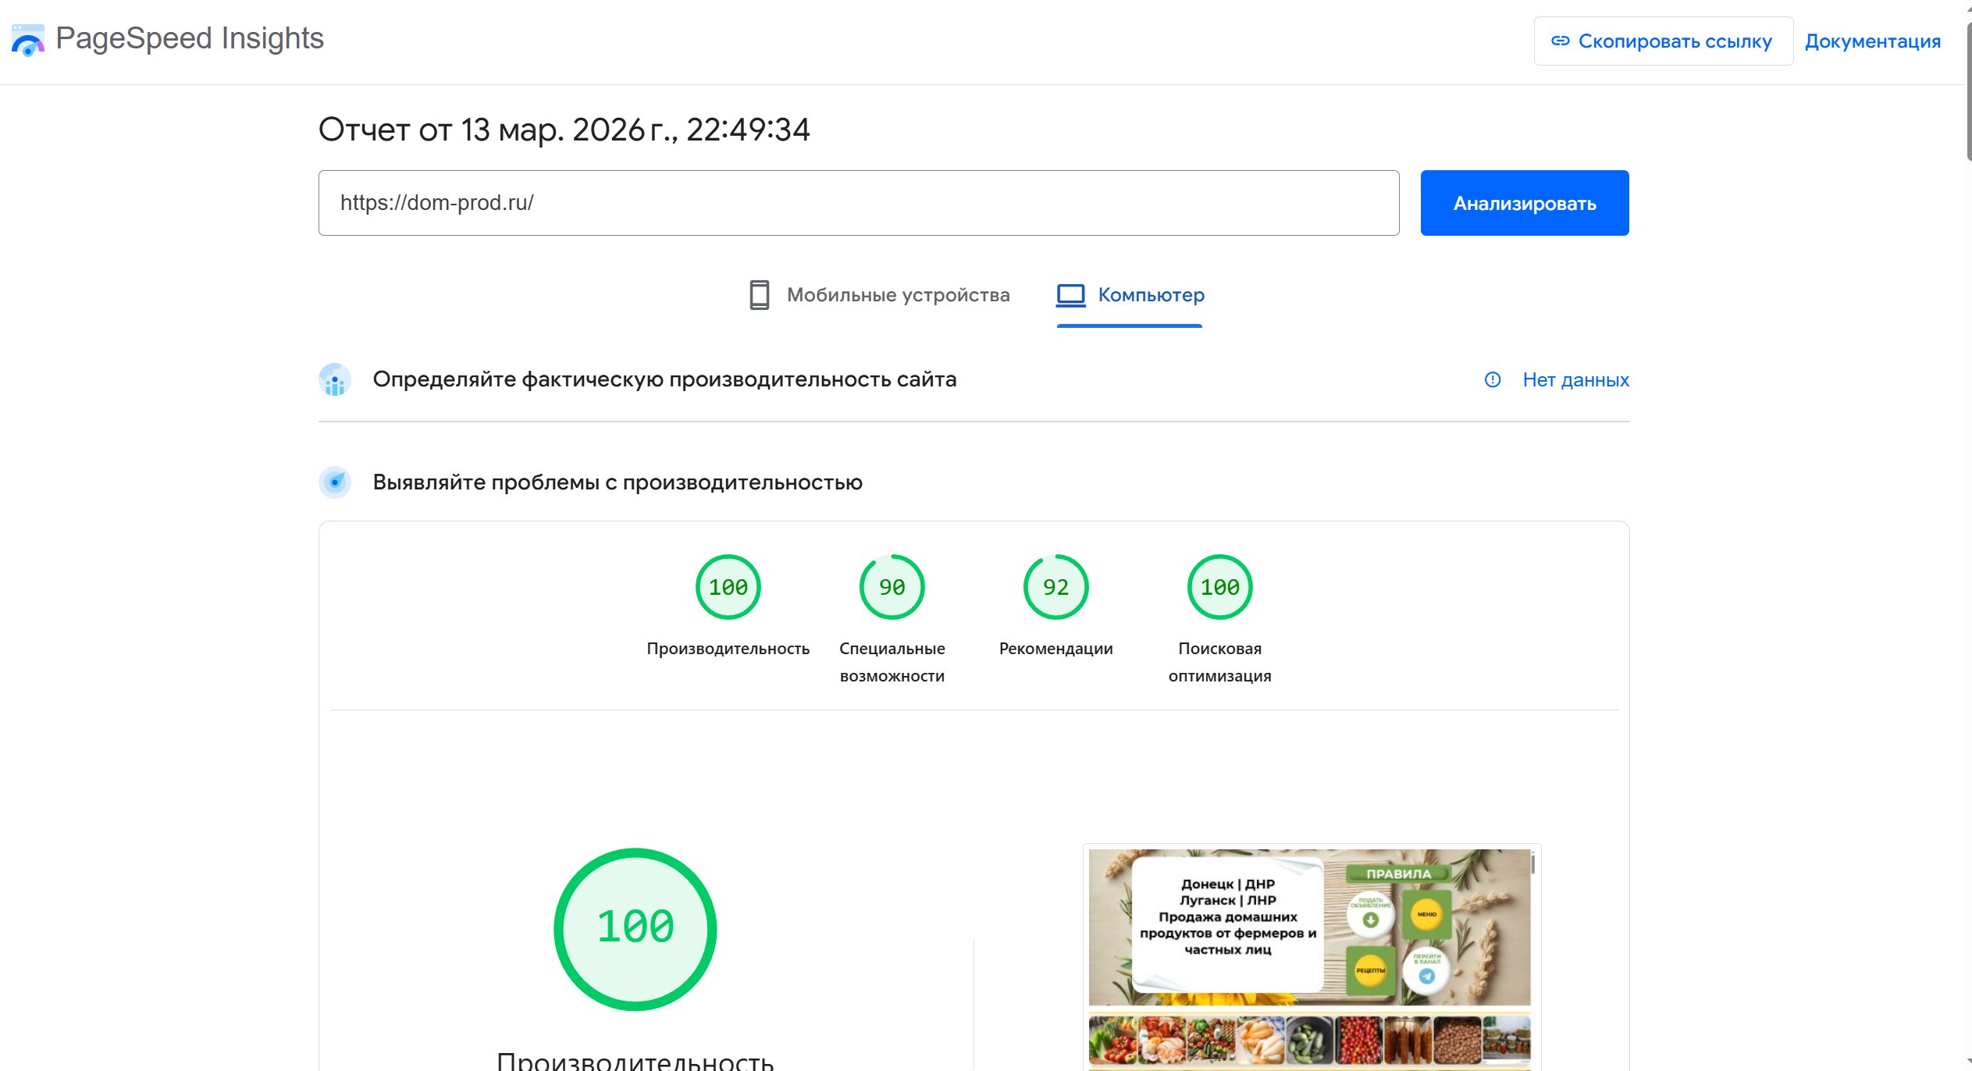
Task: Click the report date heading text
Action: coord(564,130)
